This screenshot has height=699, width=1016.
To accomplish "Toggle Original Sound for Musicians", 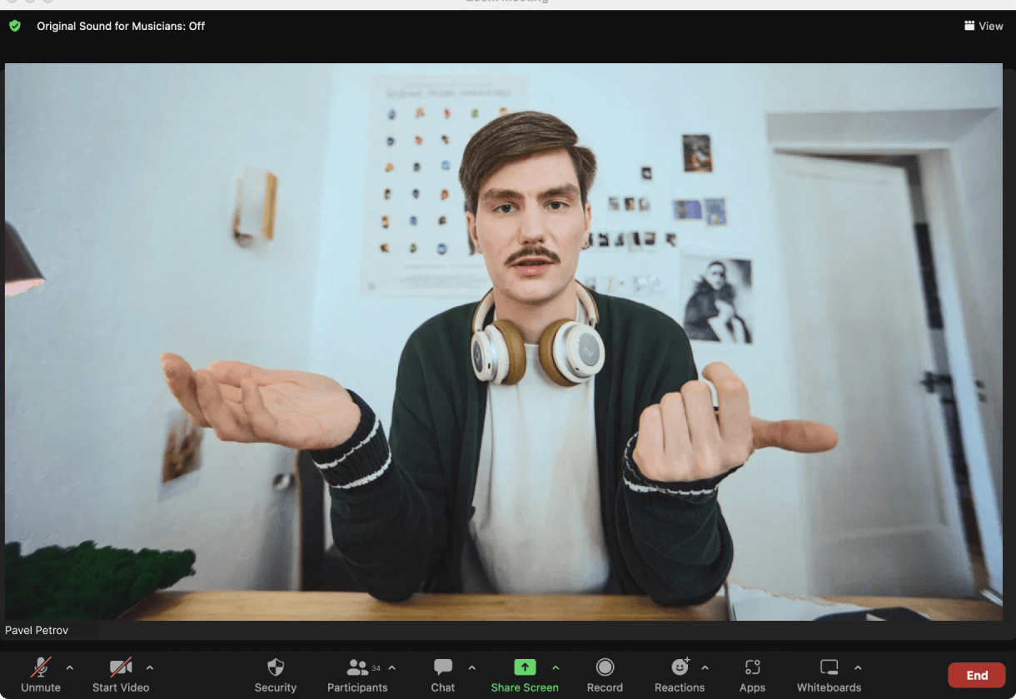I will point(121,26).
